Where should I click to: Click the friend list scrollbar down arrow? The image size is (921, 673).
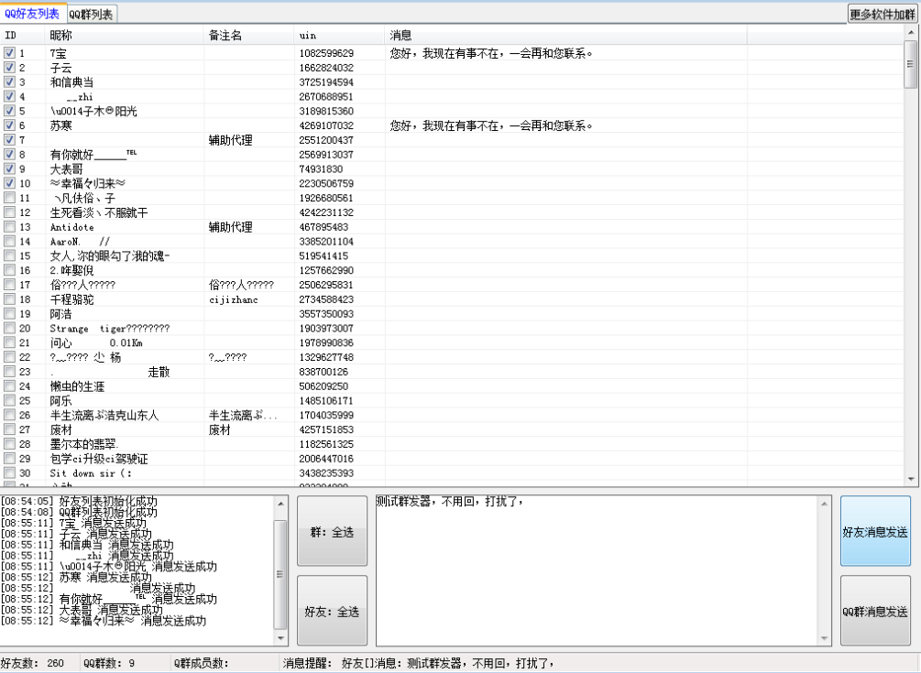point(911,480)
